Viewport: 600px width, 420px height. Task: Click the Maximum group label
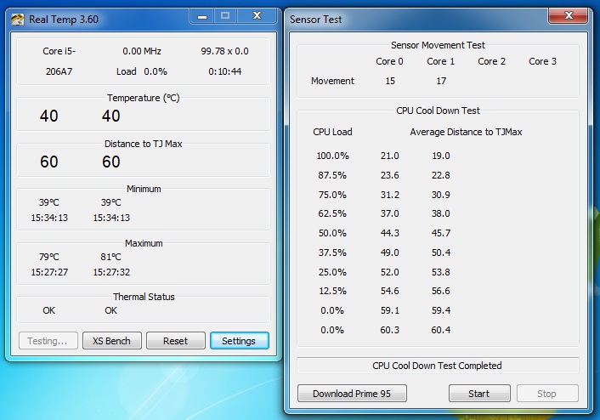(x=144, y=243)
